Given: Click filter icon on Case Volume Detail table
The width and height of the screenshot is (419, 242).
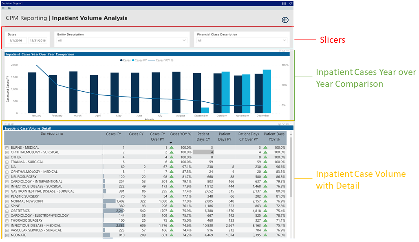Looking at the screenshot, I should coord(283,124).
